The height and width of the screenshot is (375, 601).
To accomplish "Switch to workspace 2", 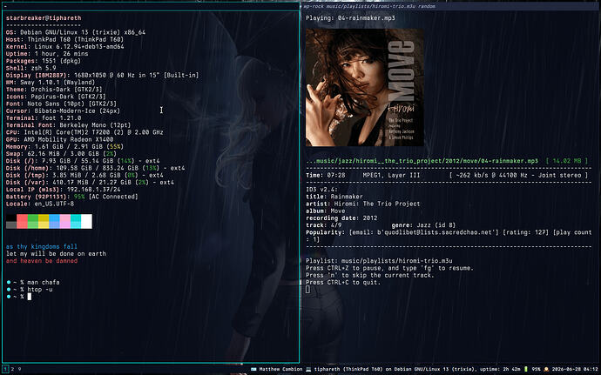I will [x=12, y=369].
